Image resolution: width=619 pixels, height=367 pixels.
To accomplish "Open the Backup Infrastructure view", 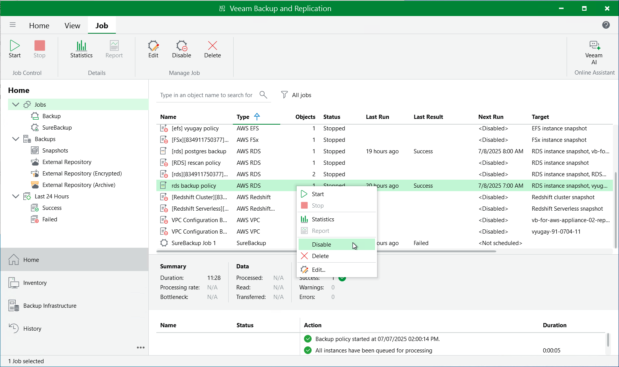I will [50, 306].
